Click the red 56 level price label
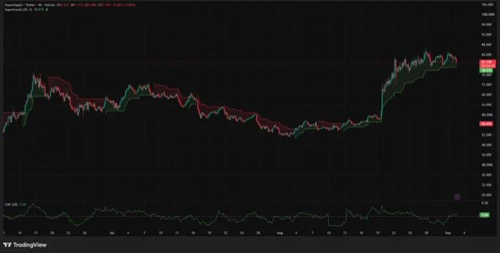 (486, 124)
